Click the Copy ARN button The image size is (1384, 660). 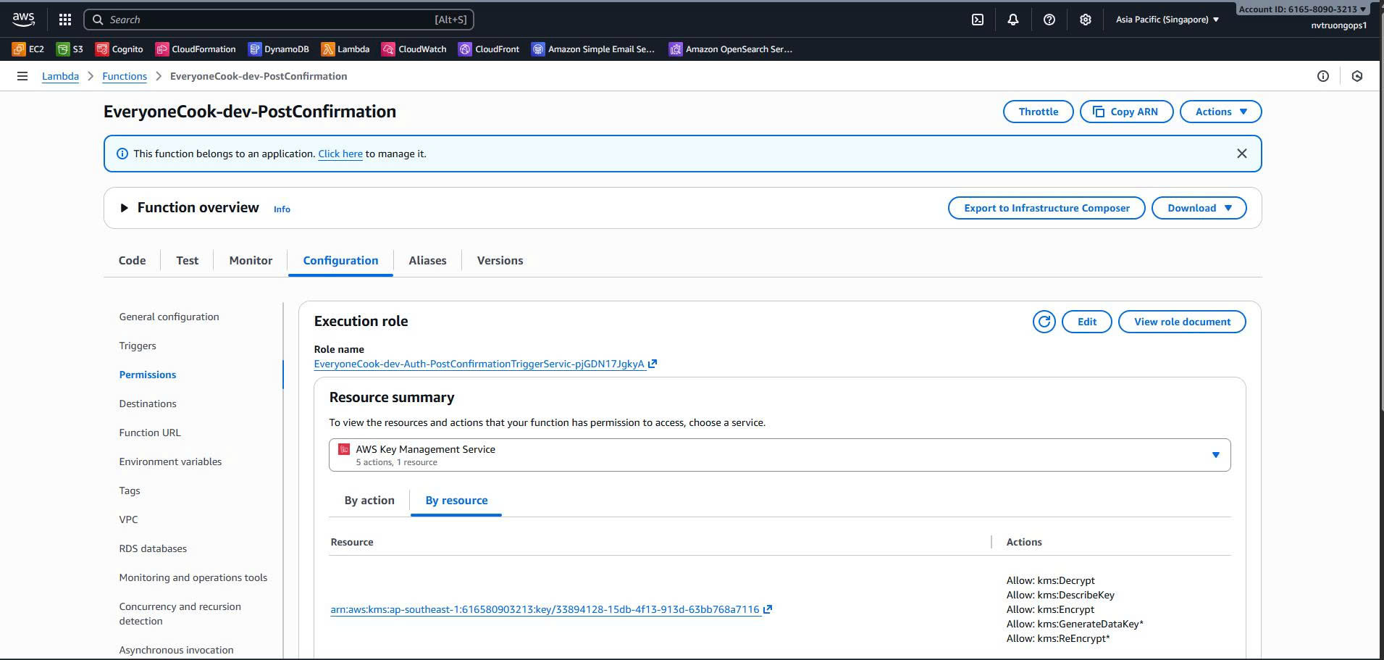1126,112
